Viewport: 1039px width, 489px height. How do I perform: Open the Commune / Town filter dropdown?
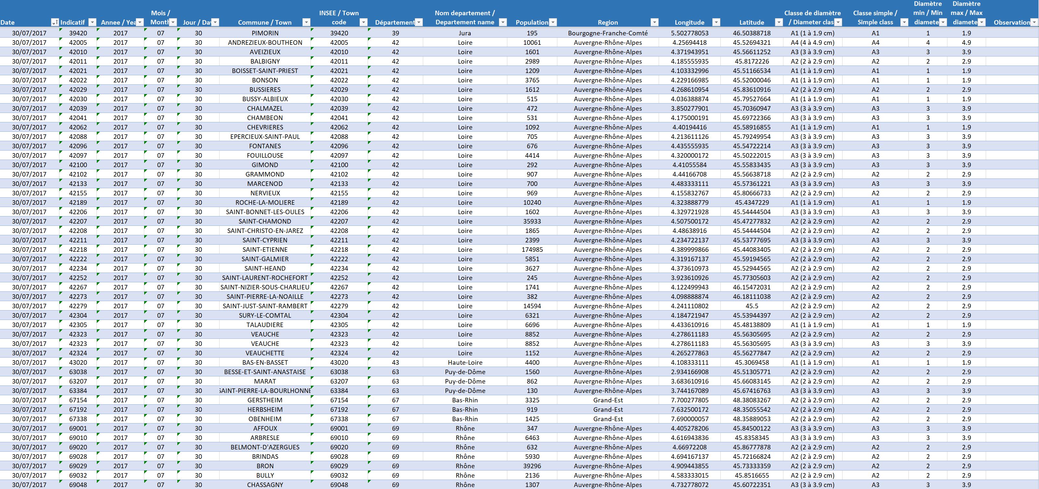[x=306, y=23]
